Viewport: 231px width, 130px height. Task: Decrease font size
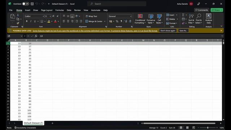pyautogui.click(x=58, y=16)
